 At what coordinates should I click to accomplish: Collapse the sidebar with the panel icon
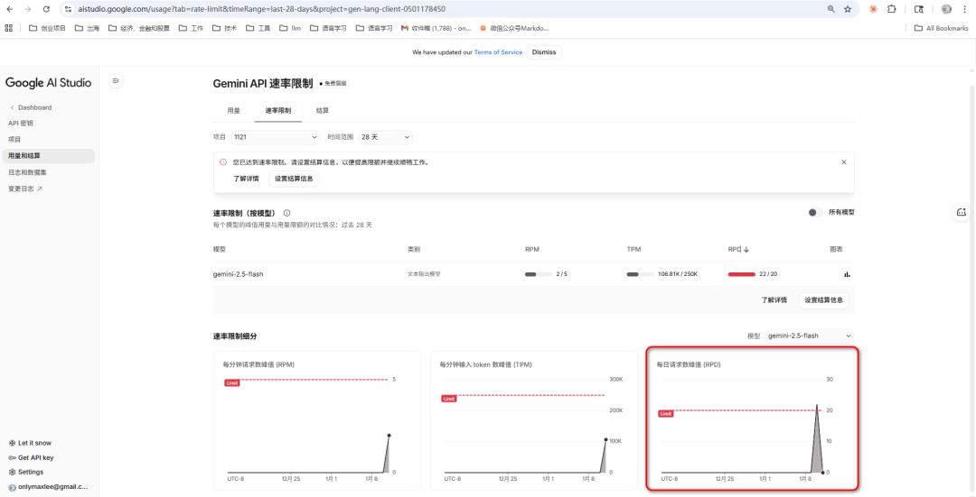coord(116,81)
